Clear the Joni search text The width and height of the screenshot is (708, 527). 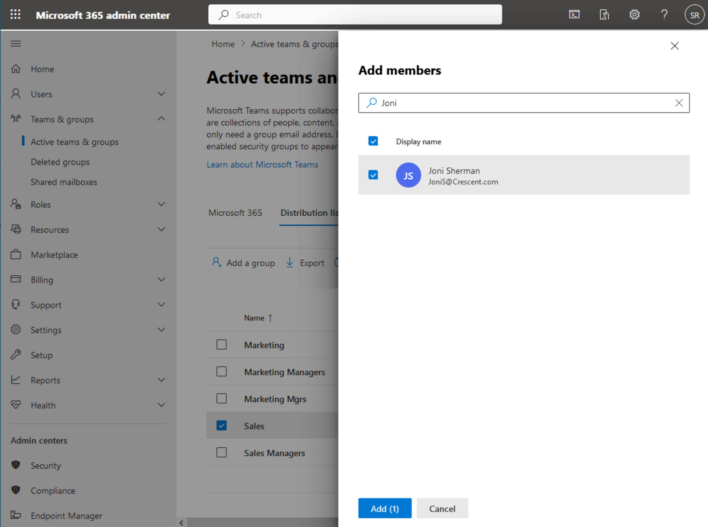679,103
